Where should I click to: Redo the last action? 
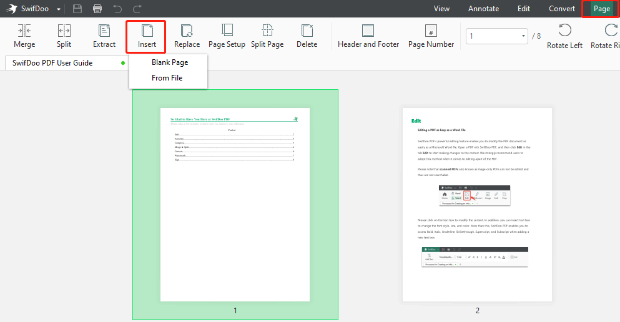coord(137,9)
